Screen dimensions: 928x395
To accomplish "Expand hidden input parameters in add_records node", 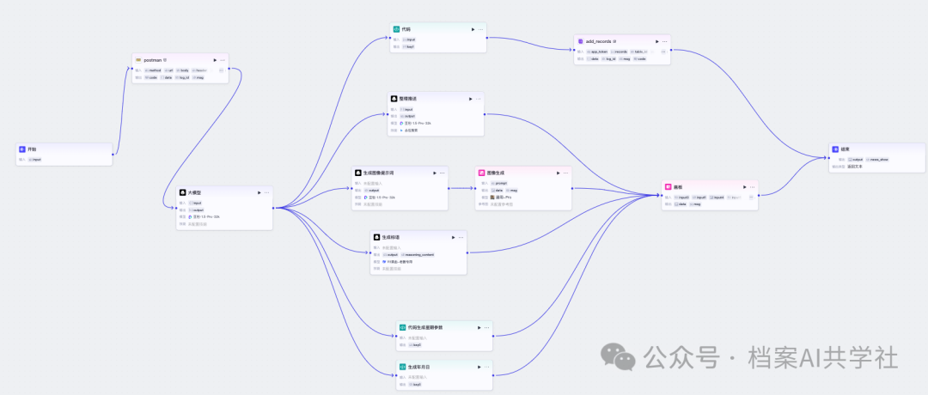I will (663, 52).
